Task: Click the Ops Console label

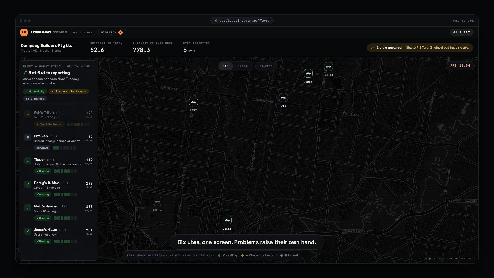Action: tap(83, 32)
